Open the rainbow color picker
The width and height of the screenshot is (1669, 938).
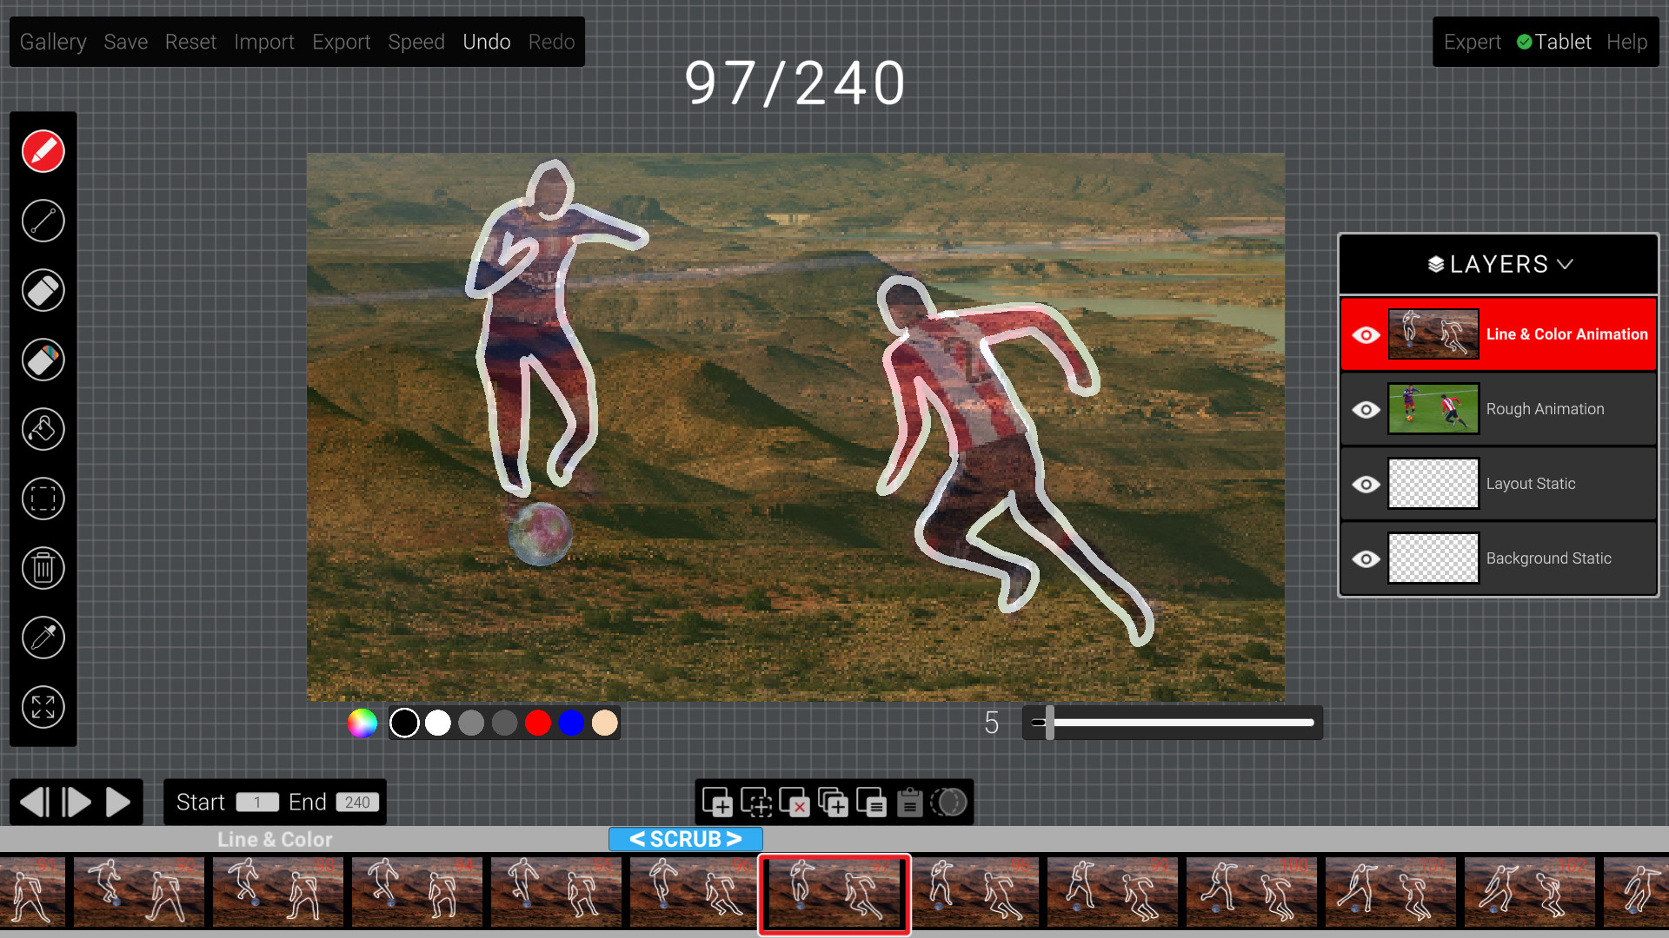(362, 722)
